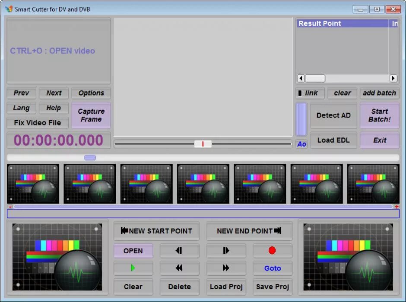Click the italic clear button under Result Point
Image resolution: width=406 pixels, height=302 pixels.
[342, 93]
